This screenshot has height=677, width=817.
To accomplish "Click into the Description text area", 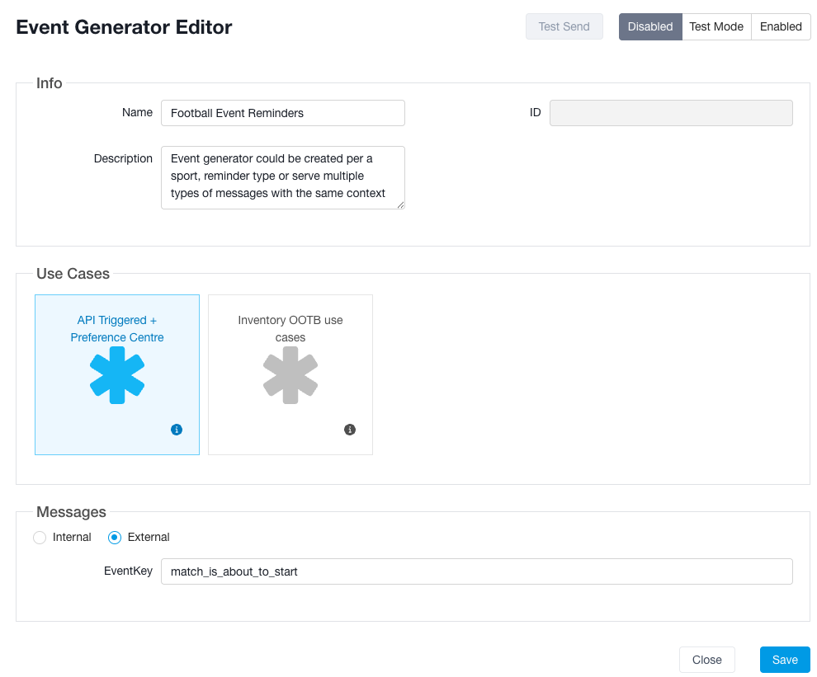I will [283, 177].
